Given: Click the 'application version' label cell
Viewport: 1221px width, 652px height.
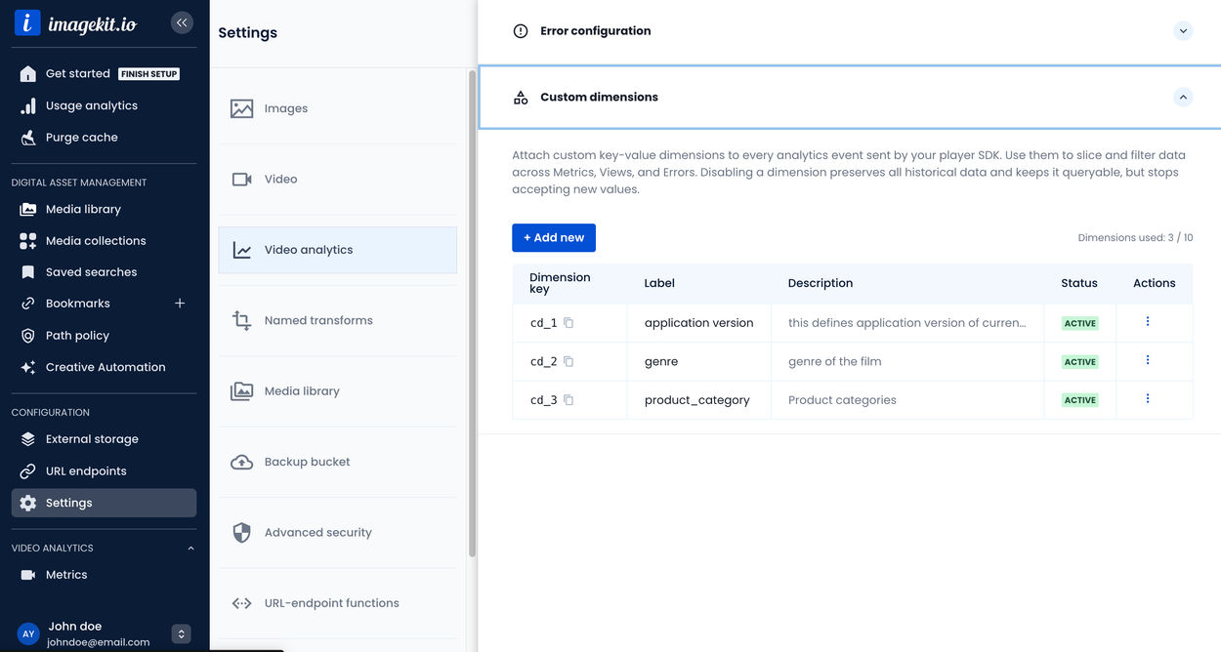Looking at the screenshot, I should 698,323.
